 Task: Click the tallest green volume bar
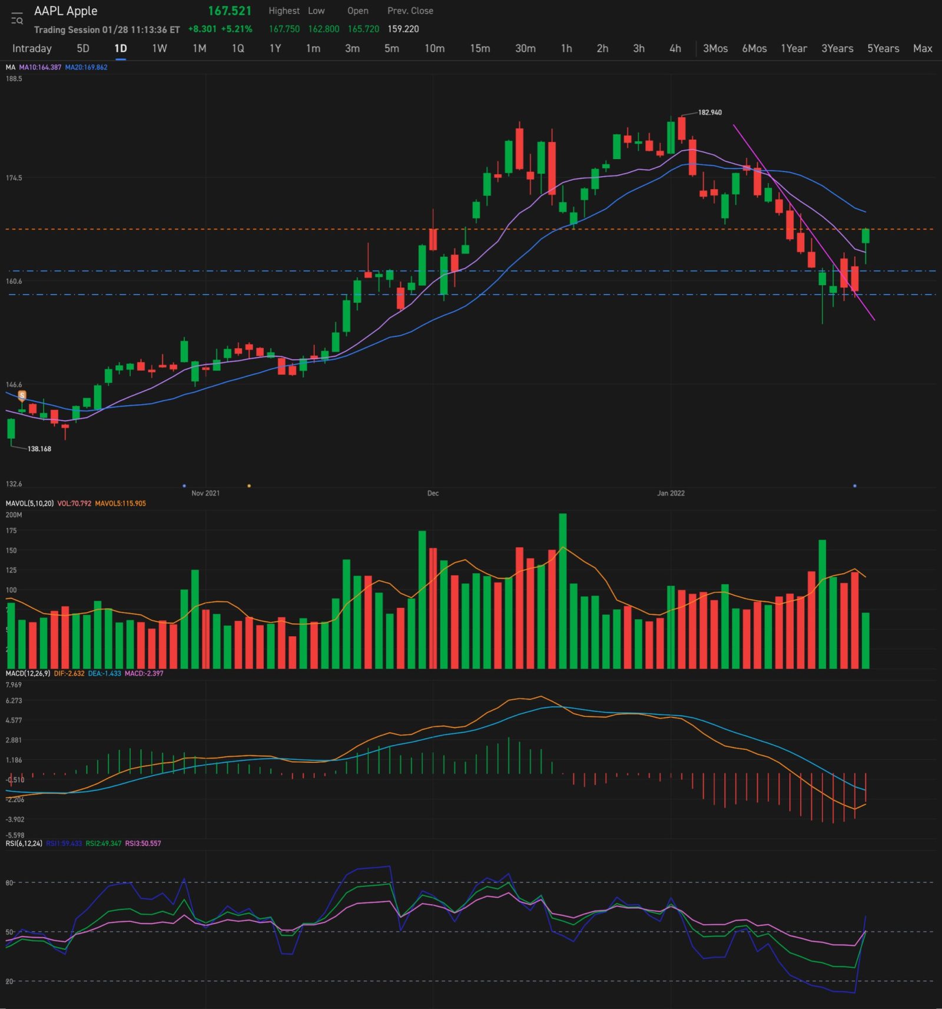point(563,591)
